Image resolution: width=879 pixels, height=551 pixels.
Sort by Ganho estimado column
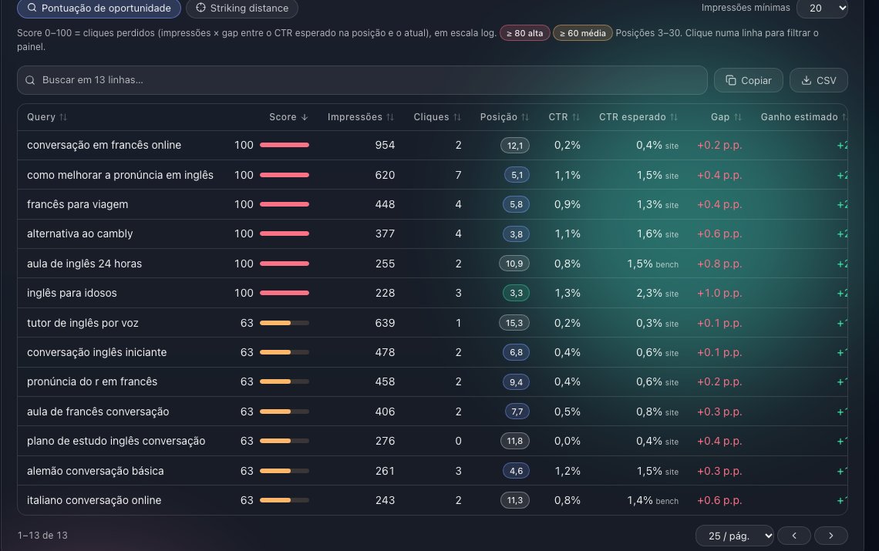coord(803,117)
